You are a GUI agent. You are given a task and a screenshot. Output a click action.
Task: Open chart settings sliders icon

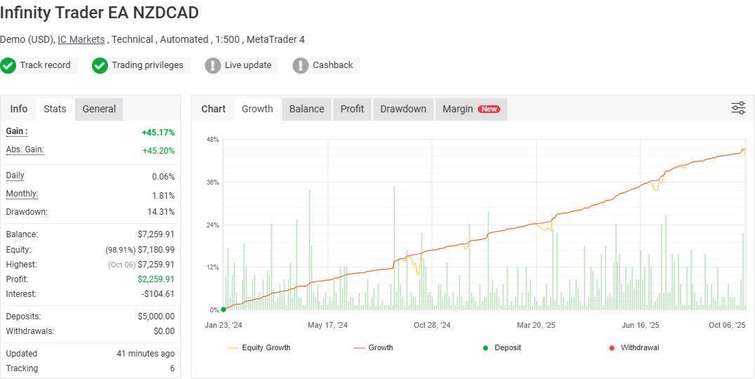coord(738,108)
